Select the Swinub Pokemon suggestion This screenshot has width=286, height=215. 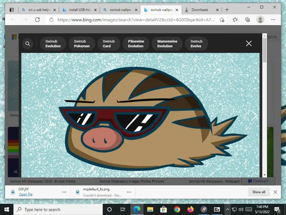tap(82, 44)
